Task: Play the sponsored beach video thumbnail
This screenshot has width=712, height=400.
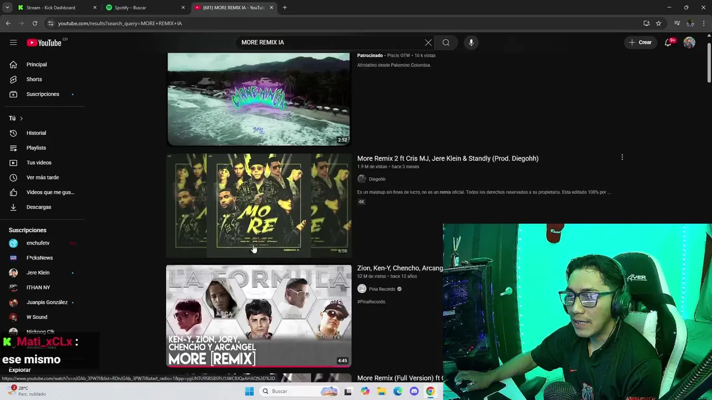Action: (x=259, y=99)
